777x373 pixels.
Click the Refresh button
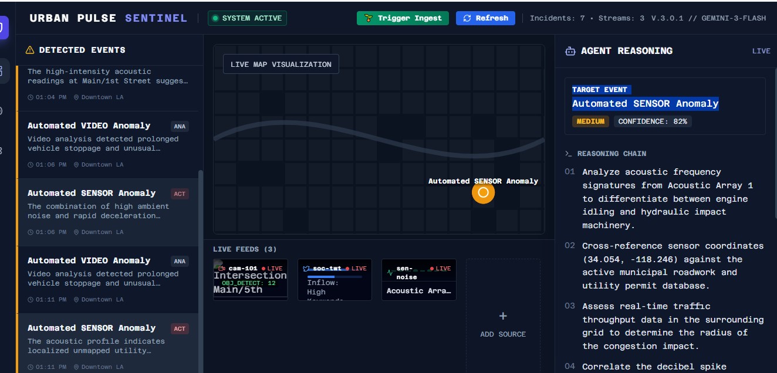(x=485, y=18)
